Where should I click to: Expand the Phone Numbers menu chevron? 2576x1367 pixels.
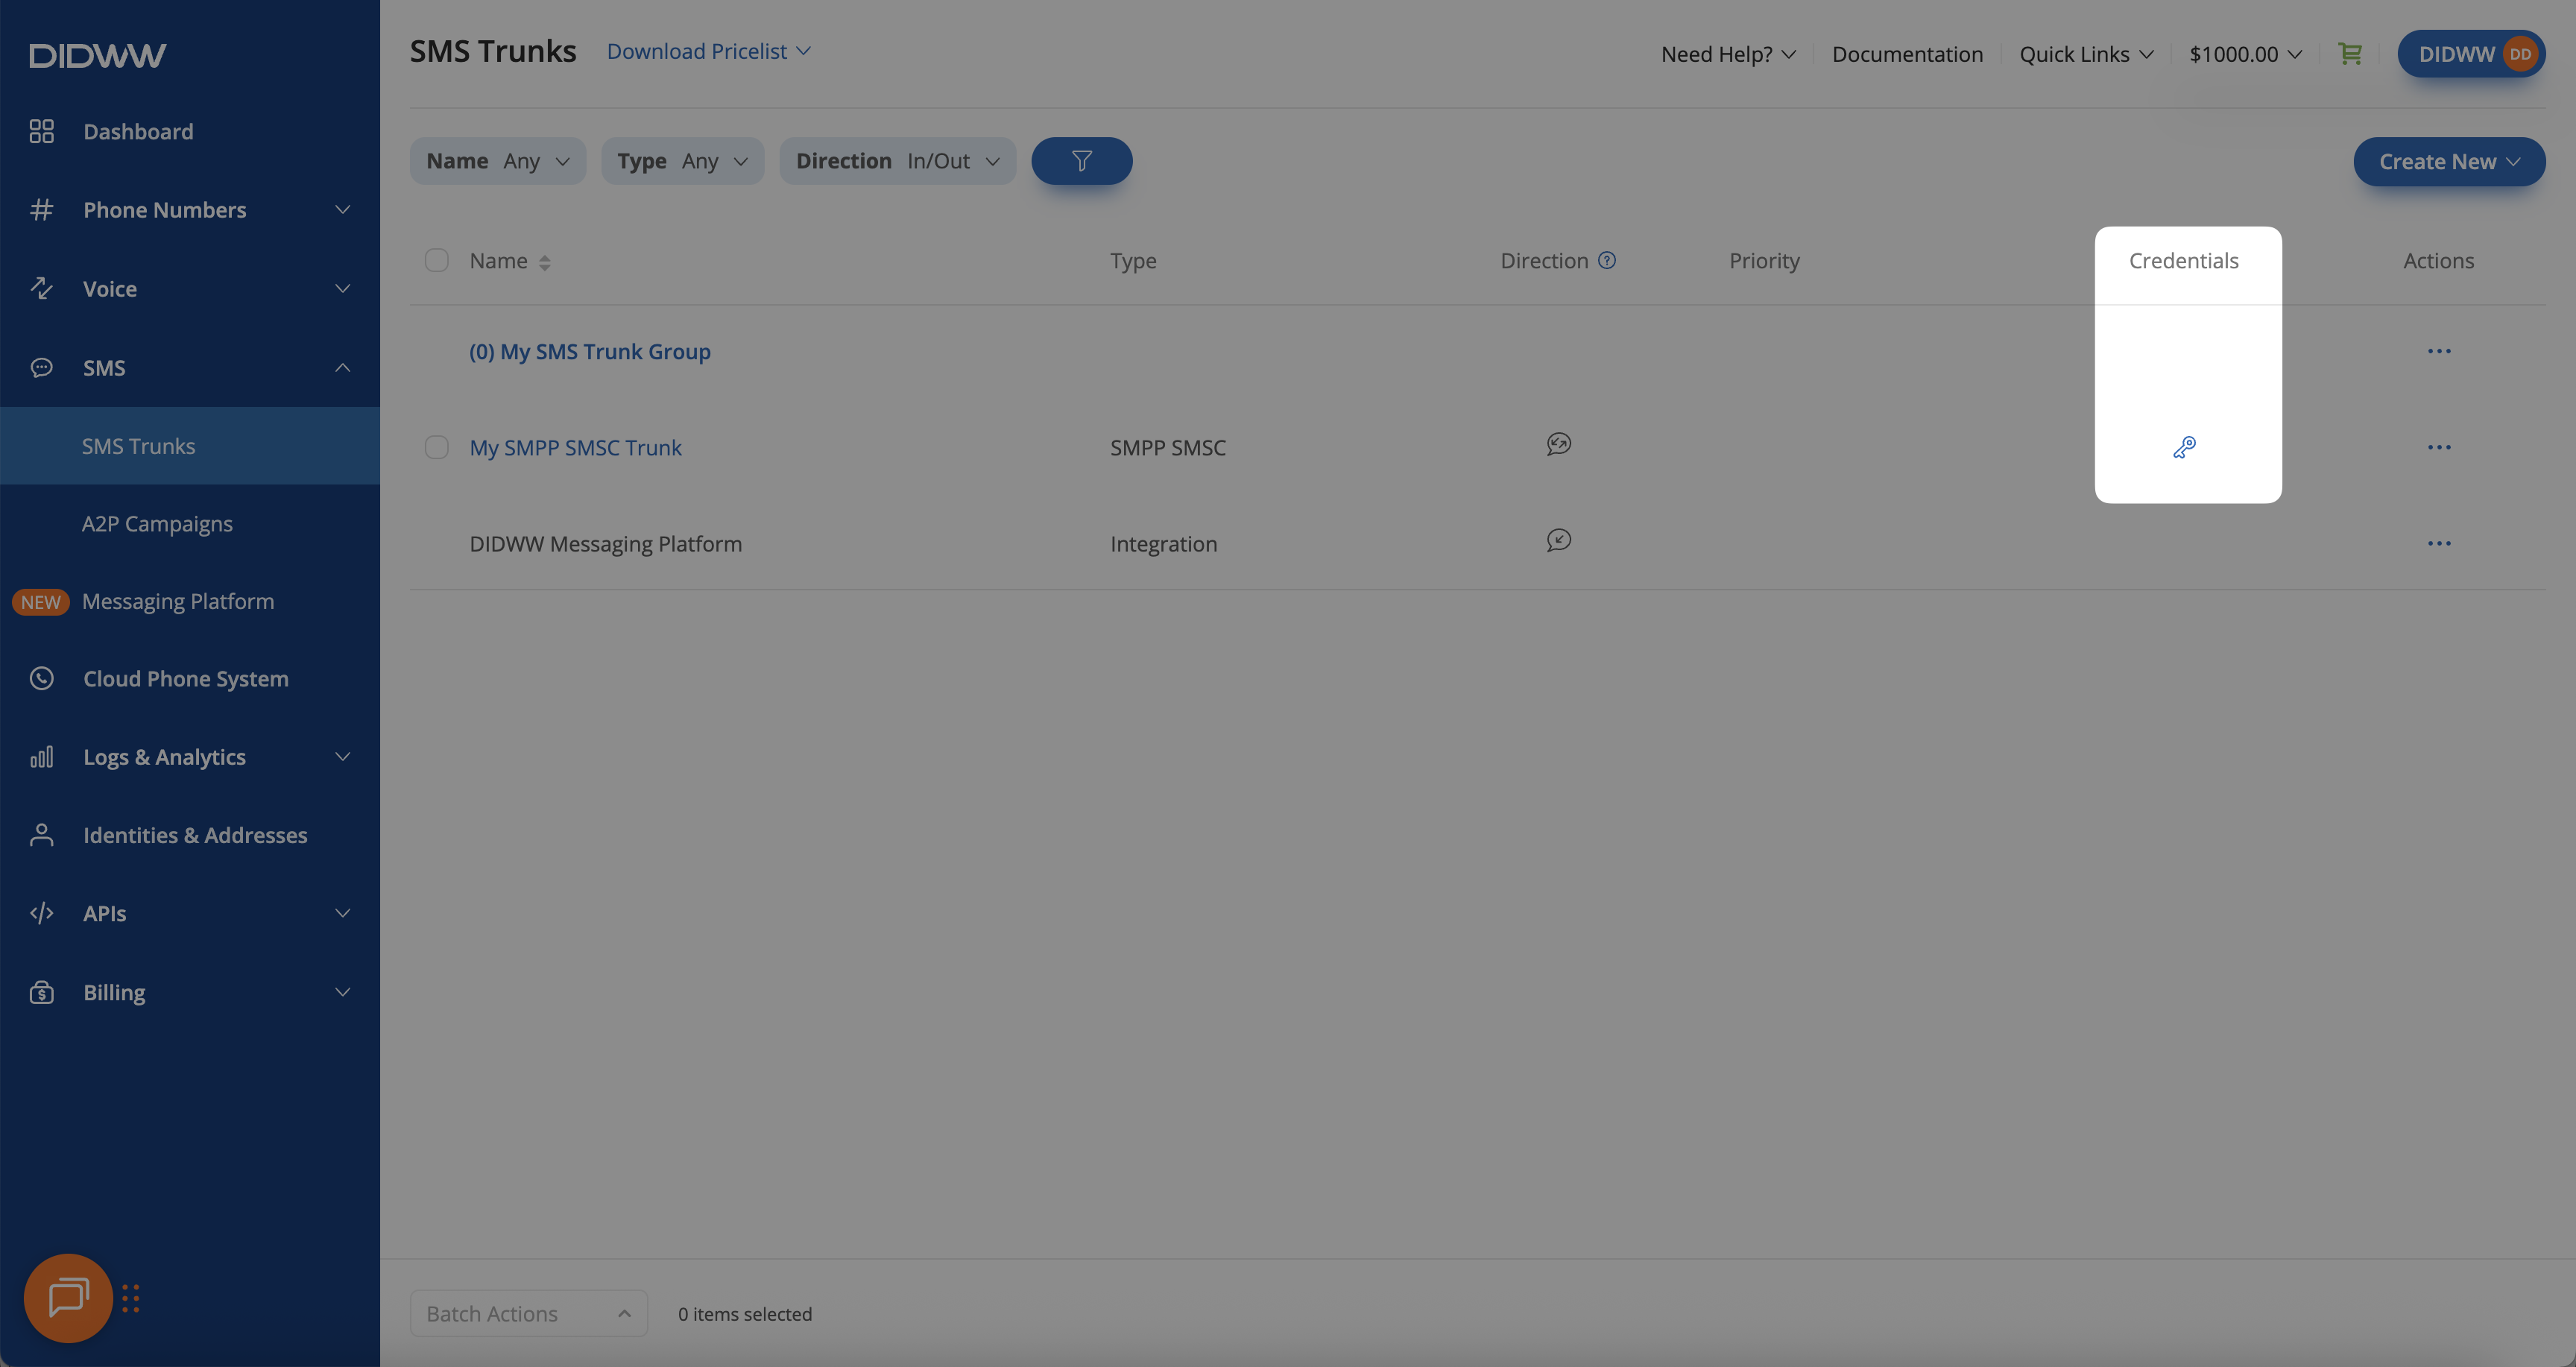pos(342,210)
